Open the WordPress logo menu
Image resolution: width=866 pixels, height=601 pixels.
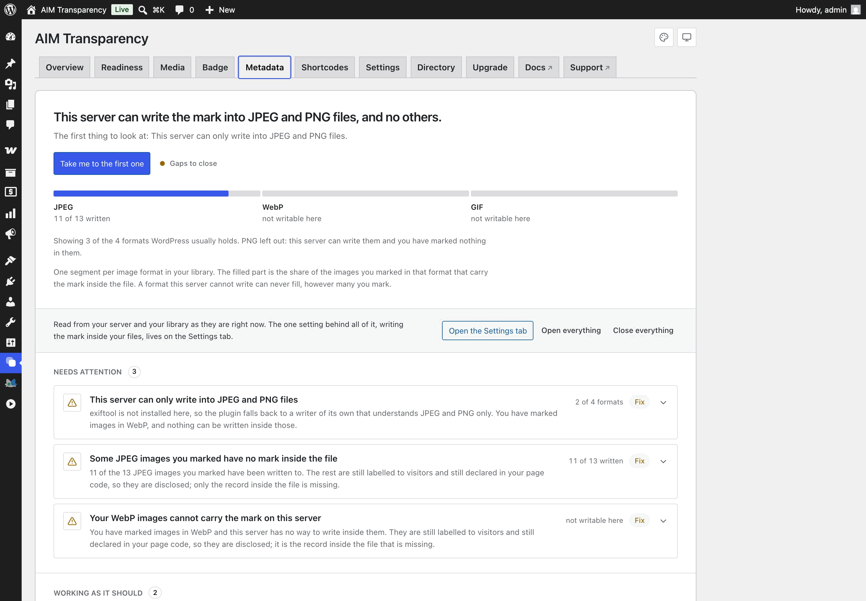(x=10, y=10)
